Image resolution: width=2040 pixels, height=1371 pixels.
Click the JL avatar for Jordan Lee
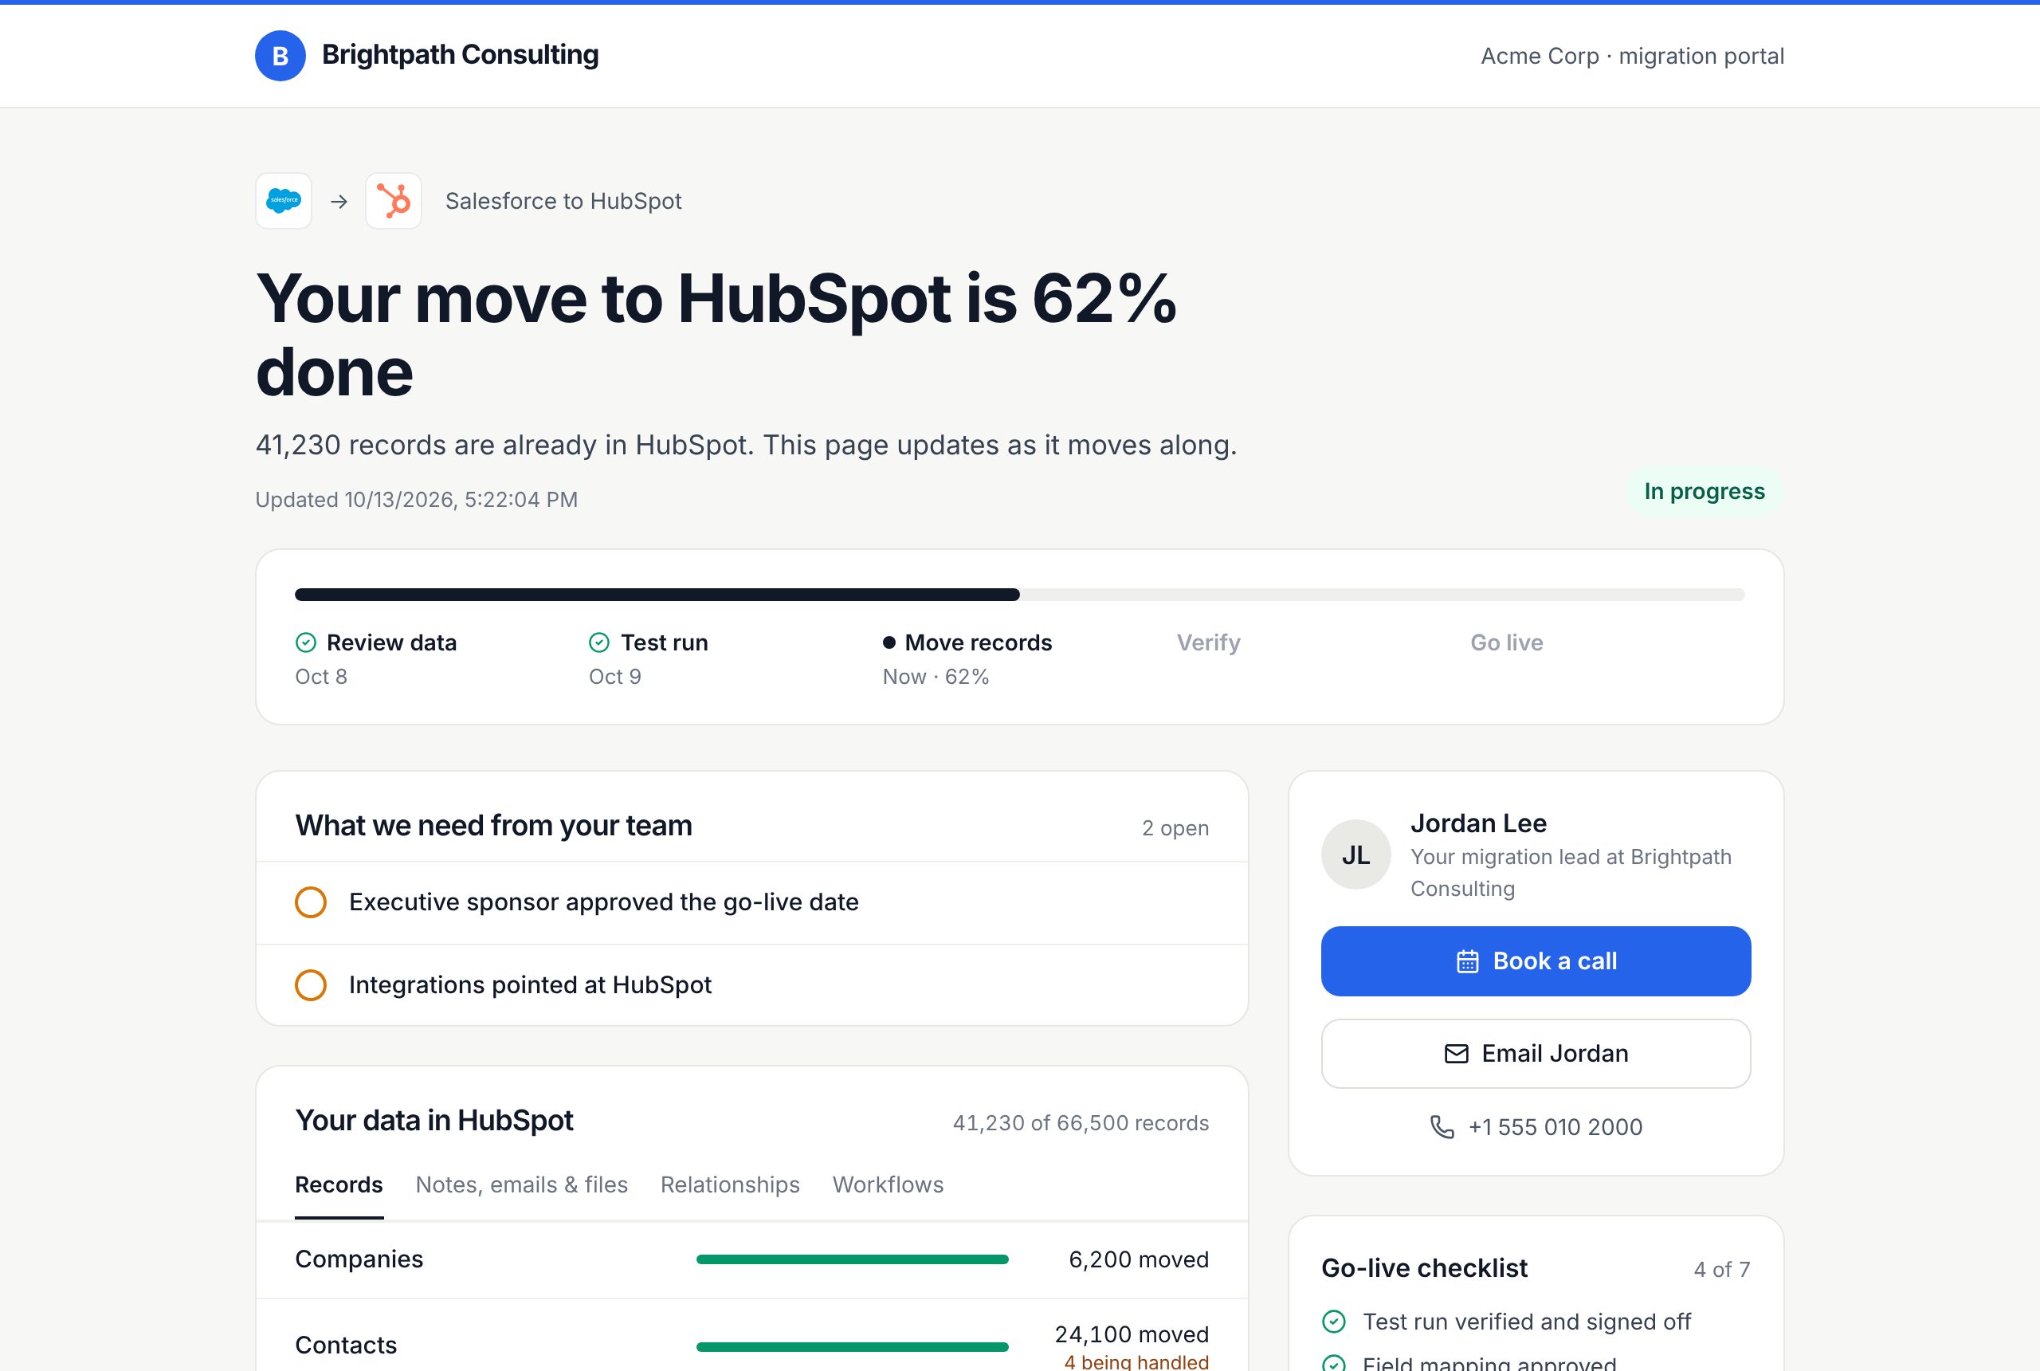coord(1355,854)
